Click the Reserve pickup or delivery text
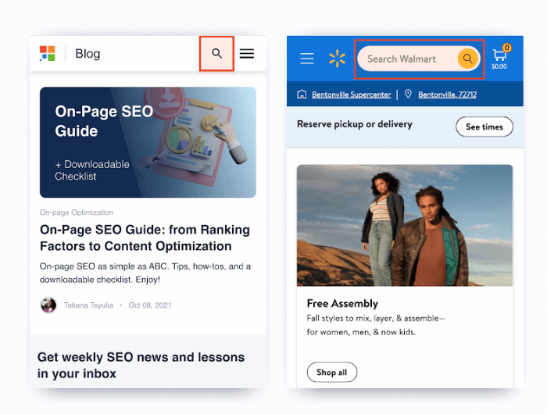The width and height of the screenshot is (547, 414). point(355,124)
